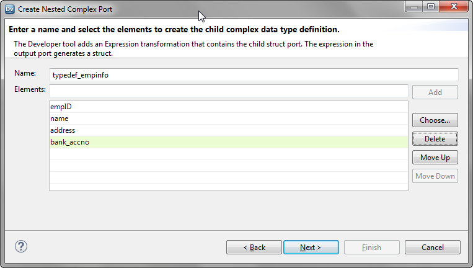The image size is (473, 268).
Task: Maximize the dialog window
Action: pos(431,7)
